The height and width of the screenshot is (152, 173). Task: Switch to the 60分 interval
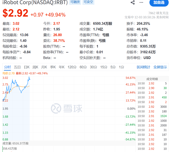tap(83, 67)
